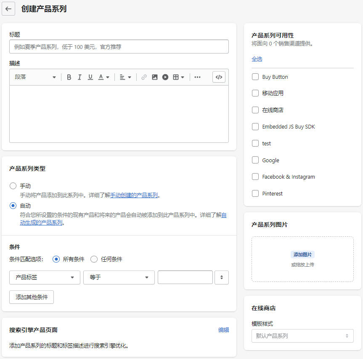Image resolution: width=363 pixels, height=359 pixels.
Task: Open the 产品标签 condition dropdown
Action: (44, 277)
